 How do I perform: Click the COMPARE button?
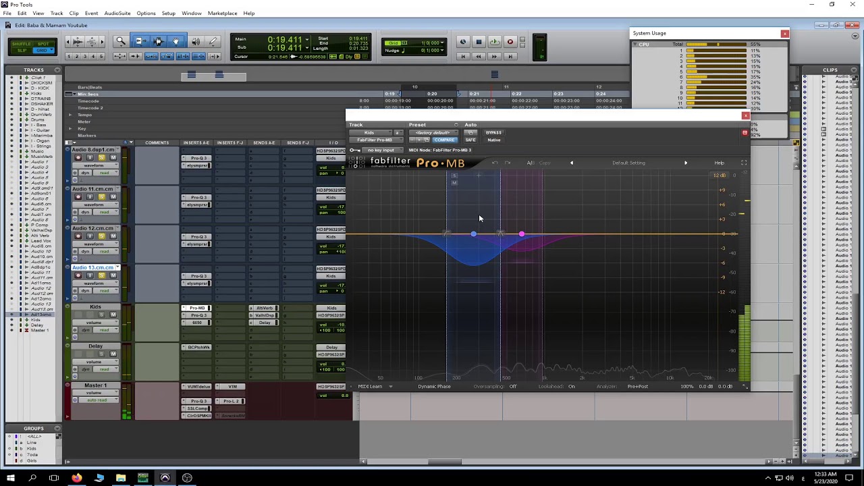coord(444,140)
